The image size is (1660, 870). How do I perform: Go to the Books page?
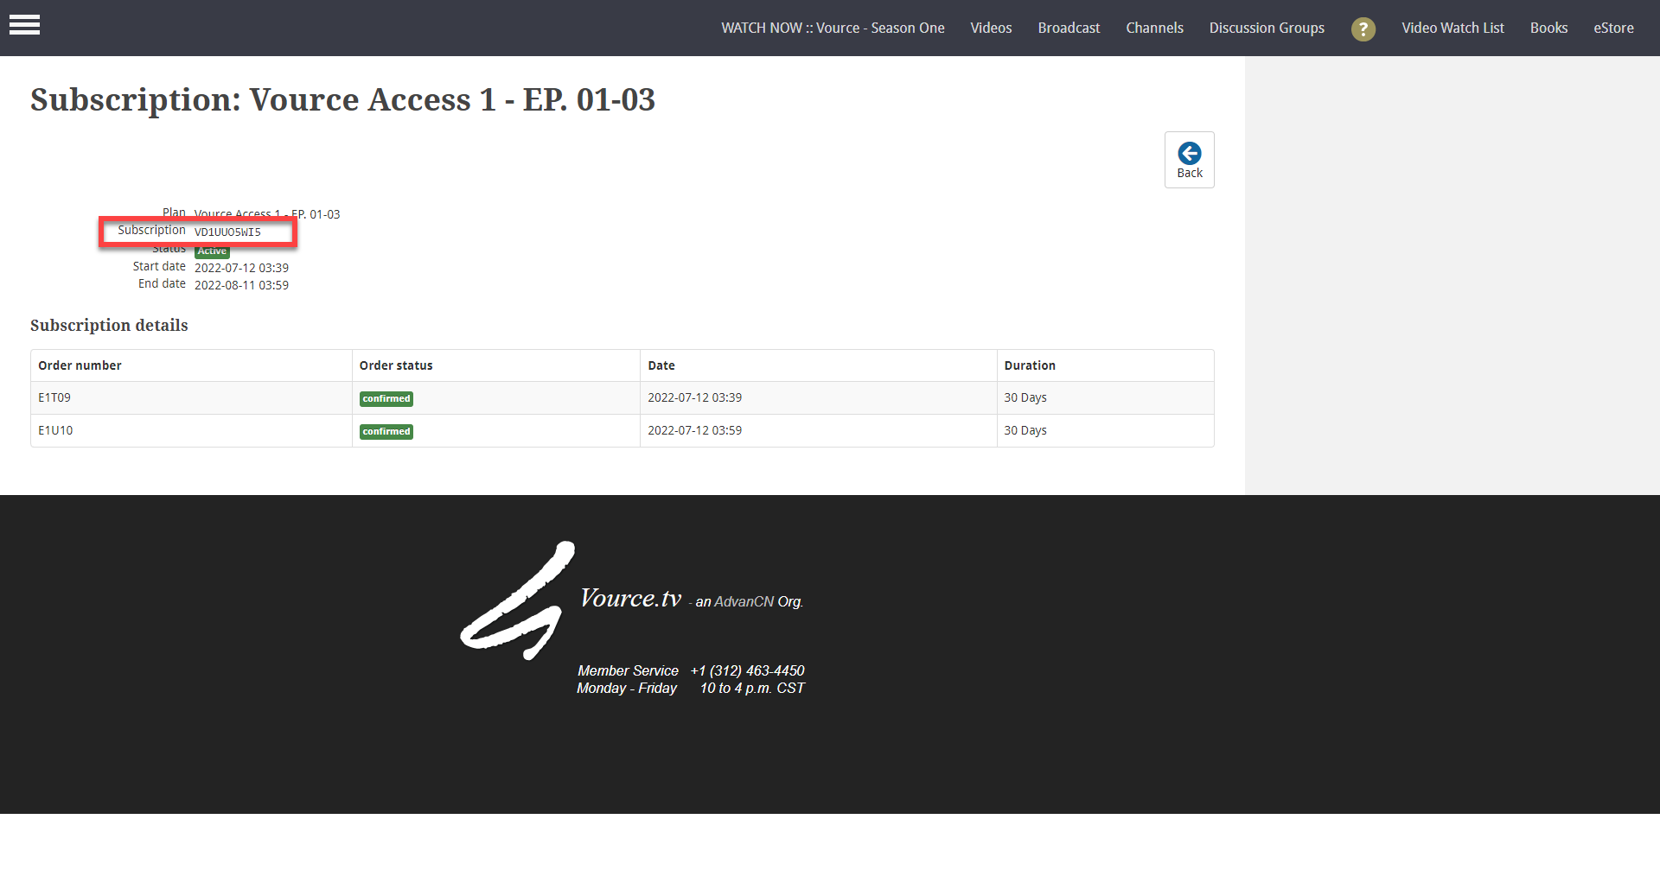(x=1548, y=28)
